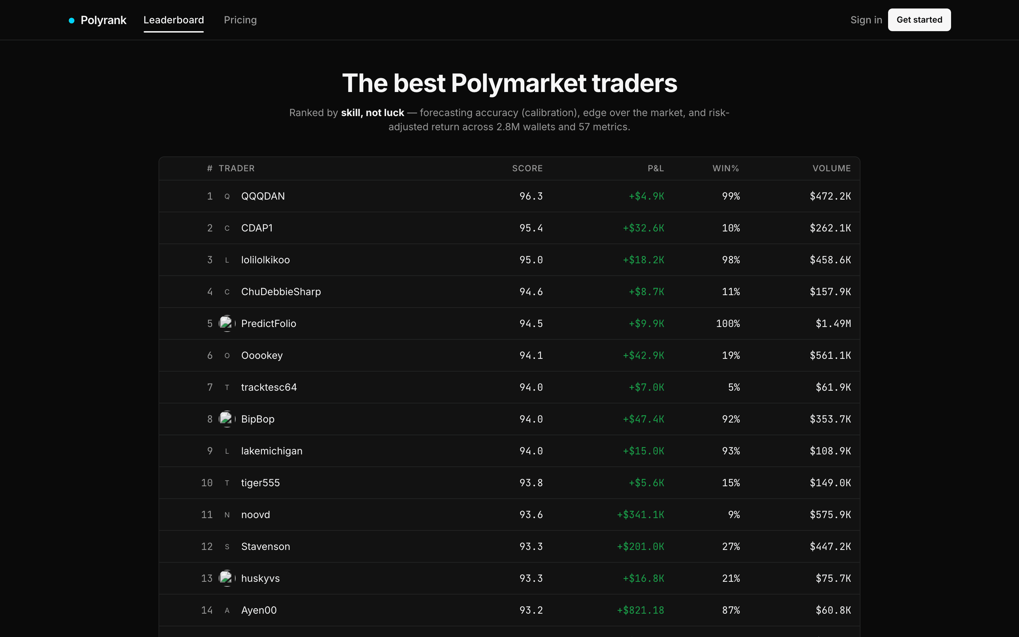Select trader name tiger555
The height and width of the screenshot is (637, 1019).
pyautogui.click(x=260, y=483)
